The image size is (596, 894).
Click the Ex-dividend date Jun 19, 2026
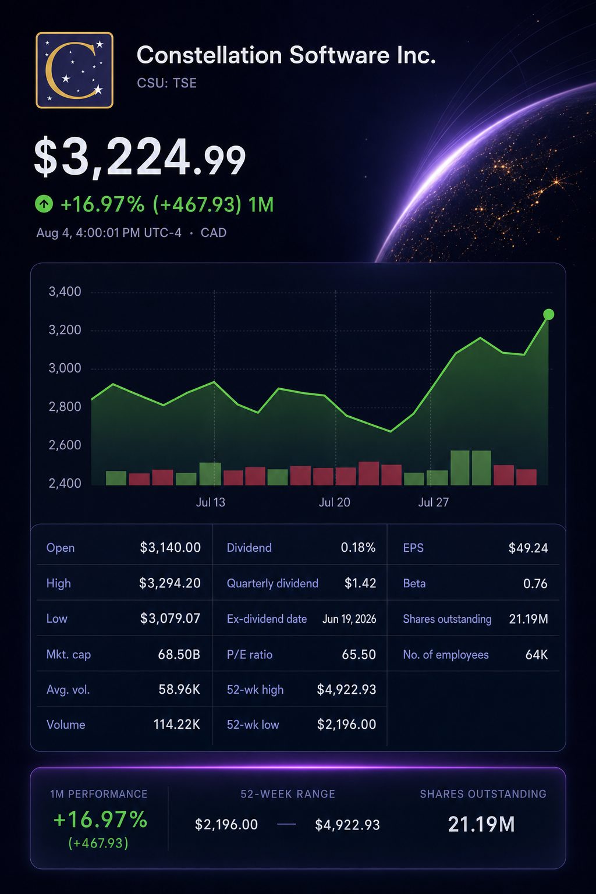[349, 619]
